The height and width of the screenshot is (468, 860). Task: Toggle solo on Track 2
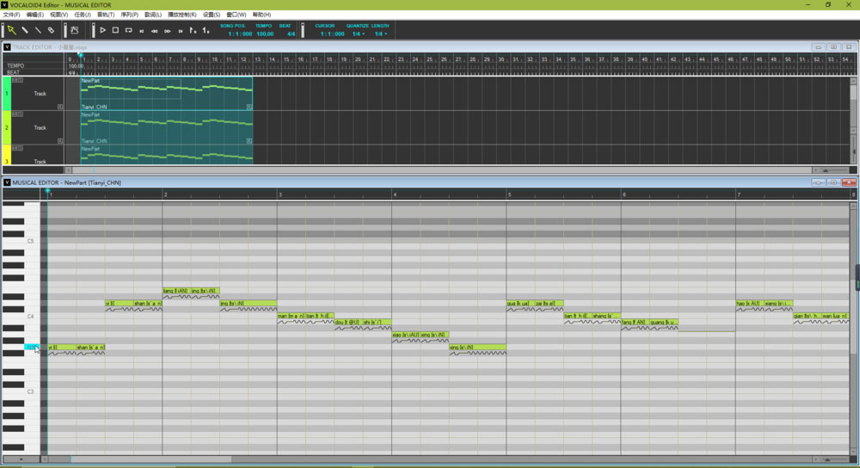pos(21,114)
